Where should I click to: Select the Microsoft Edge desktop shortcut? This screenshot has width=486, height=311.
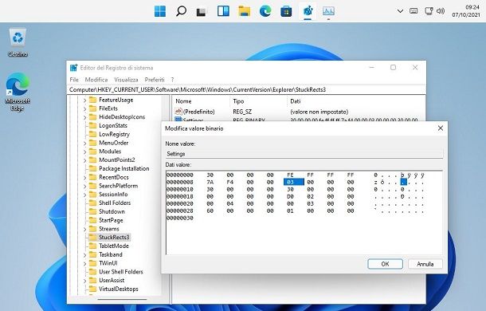[17, 93]
